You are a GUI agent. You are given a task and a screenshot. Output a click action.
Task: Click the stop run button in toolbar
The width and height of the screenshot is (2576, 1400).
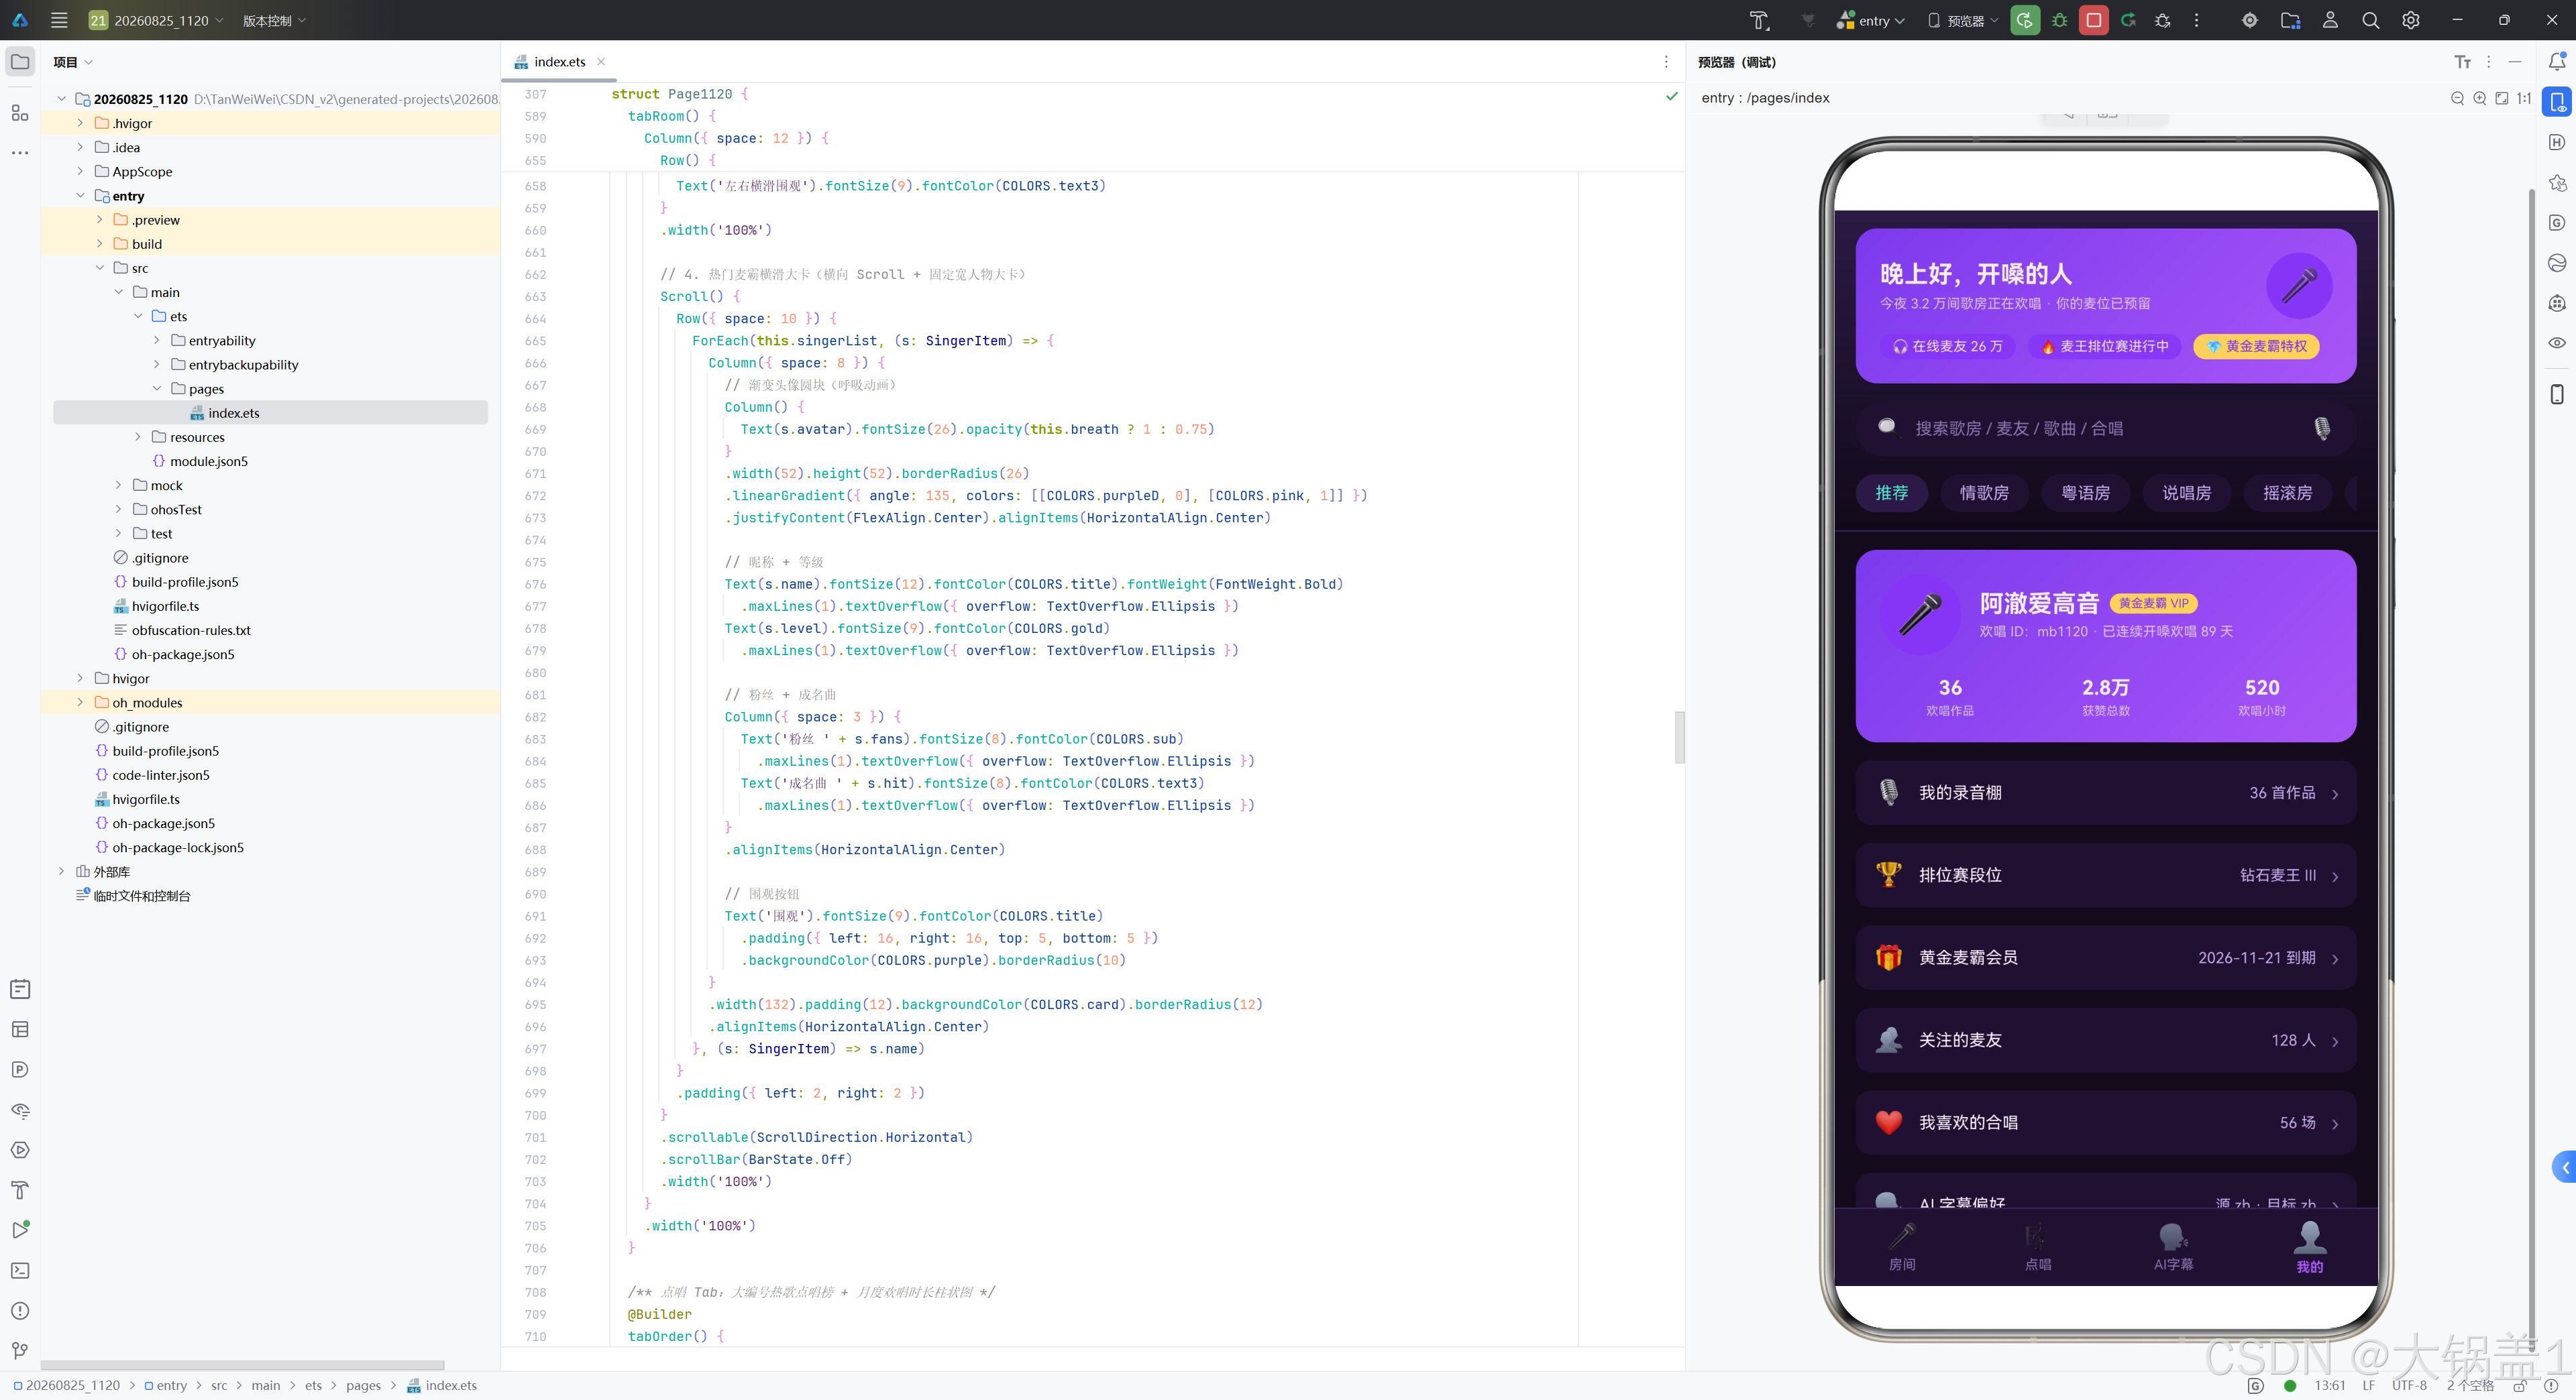tap(2093, 20)
